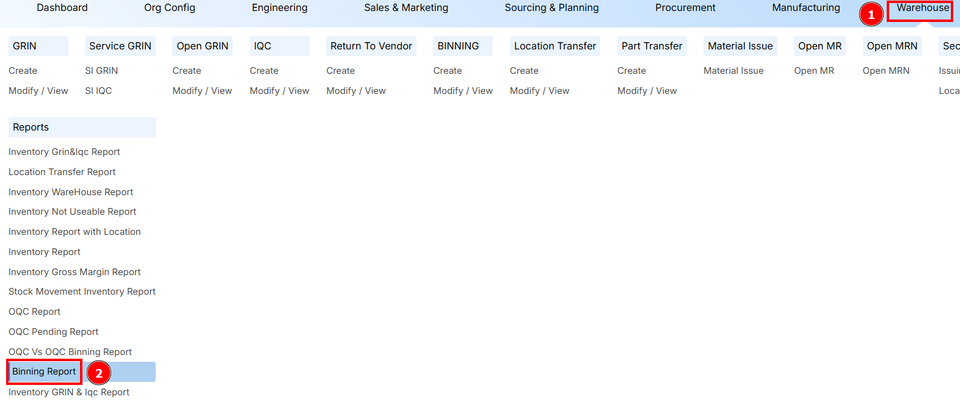Screen dimensions: 960x402
Task: Open Create under Return To Vendor
Action: [340, 70]
